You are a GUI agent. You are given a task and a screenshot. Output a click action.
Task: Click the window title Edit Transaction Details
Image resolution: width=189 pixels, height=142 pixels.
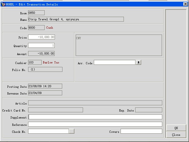coord(38,4)
